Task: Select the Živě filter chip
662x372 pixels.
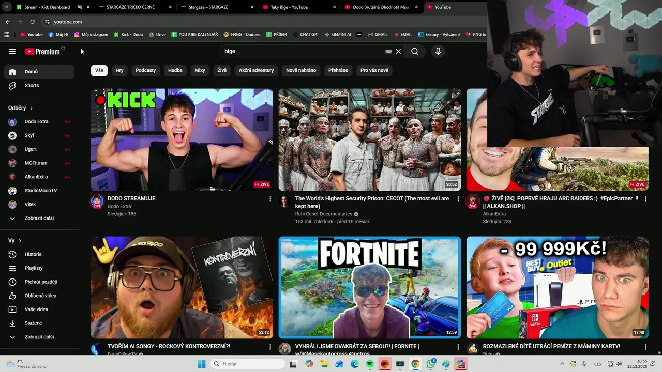Action: tap(222, 70)
